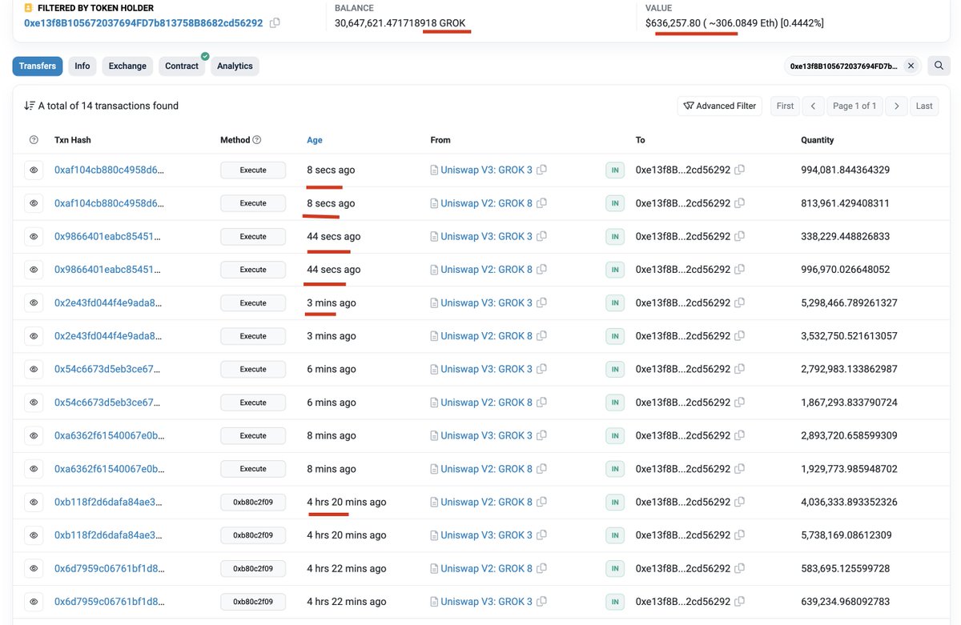Open Uniswap V3: GROK 3 link, 6 mins row
The image size is (961, 625).
(486, 369)
